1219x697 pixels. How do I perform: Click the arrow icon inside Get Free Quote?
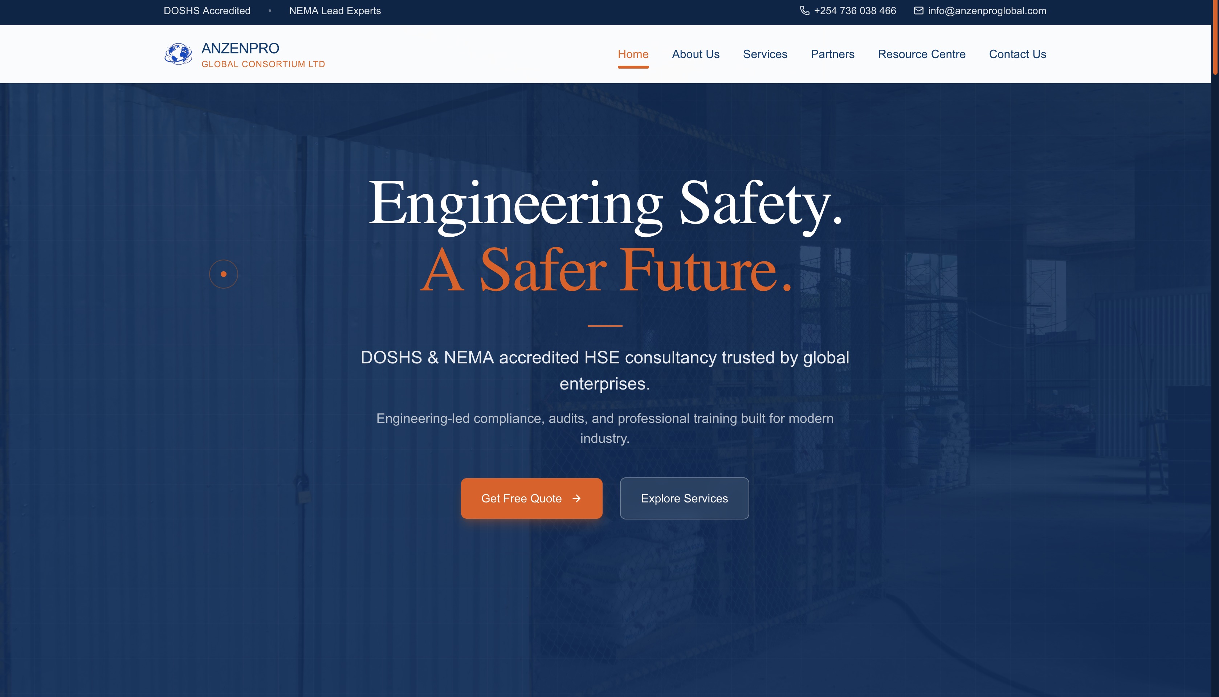[576, 498]
